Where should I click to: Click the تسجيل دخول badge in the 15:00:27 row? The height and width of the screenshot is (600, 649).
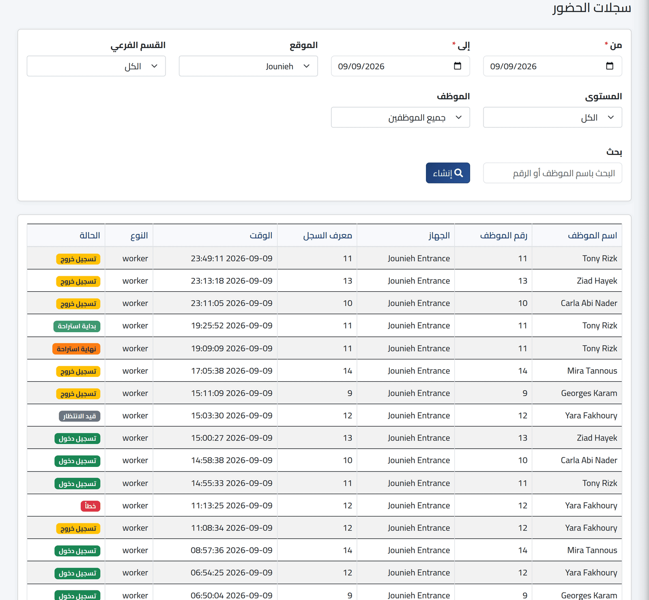77,438
